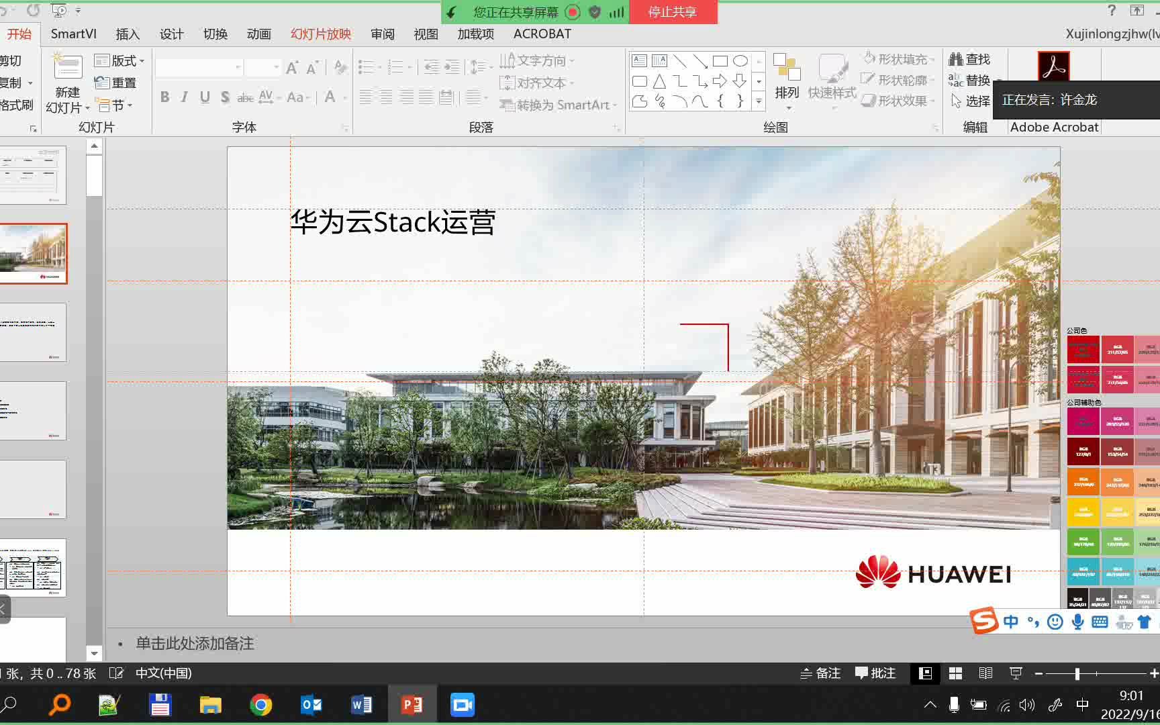Switch to Slide Sorter view icon

tap(955, 673)
